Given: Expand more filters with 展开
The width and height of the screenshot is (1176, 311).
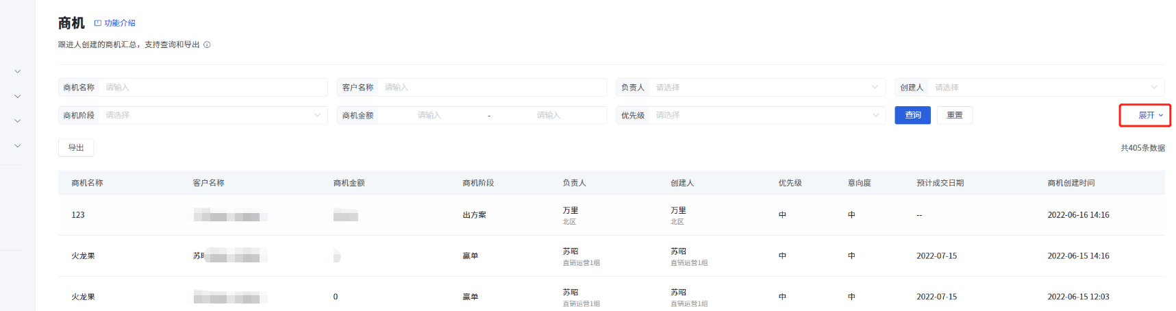Looking at the screenshot, I should click(x=1150, y=115).
